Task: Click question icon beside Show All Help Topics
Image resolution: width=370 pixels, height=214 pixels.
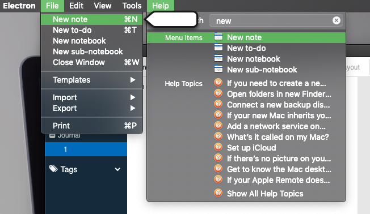Action: pyautogui.click(x=218, y=193)
